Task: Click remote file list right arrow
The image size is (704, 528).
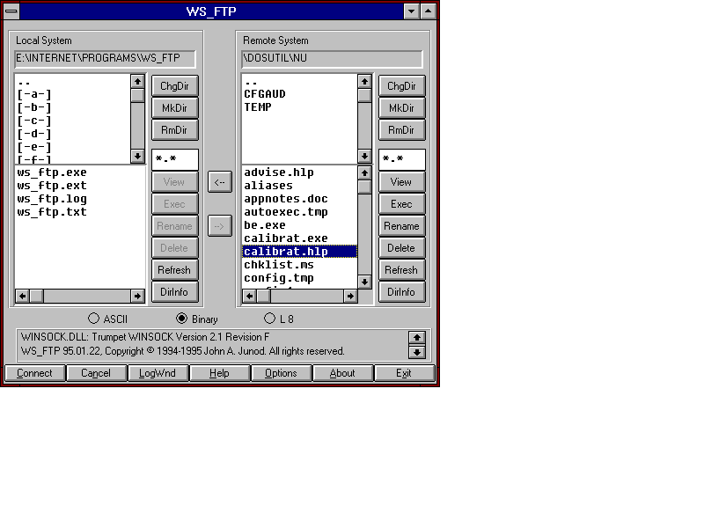Action: 350,296
